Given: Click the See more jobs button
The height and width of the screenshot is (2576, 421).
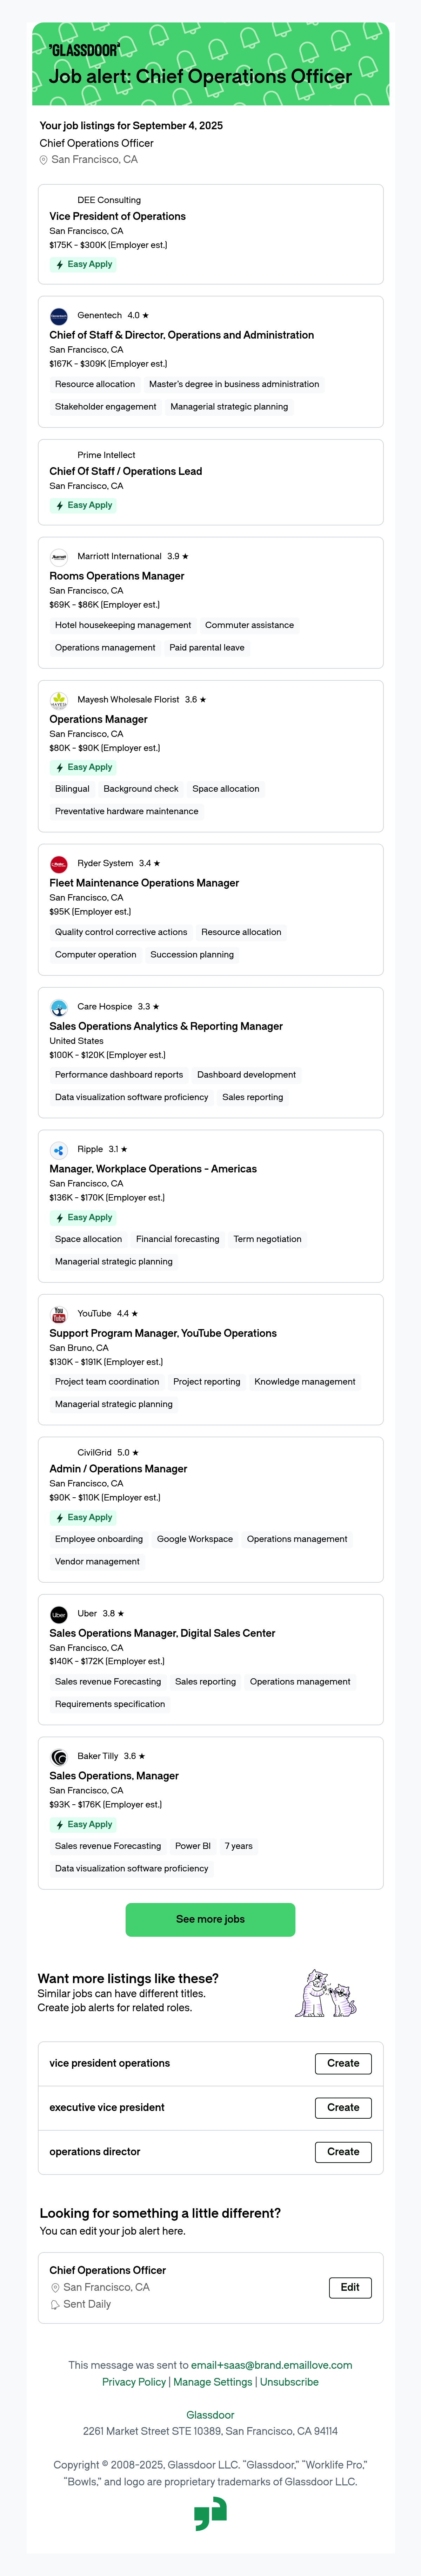Looking at the screenshot, I should [210, 1919].
